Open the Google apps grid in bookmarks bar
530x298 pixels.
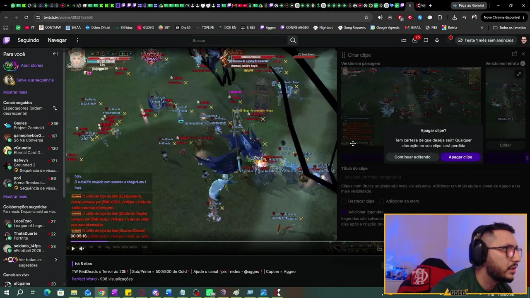tap(5, 27)
